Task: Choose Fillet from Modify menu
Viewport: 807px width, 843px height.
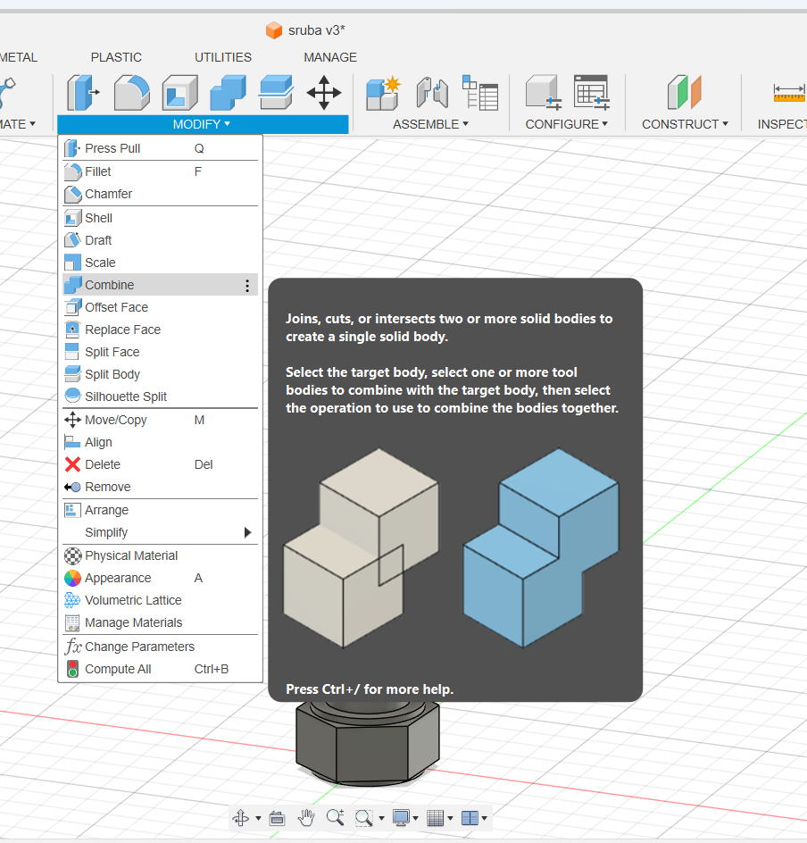Action: pos(160,171)
